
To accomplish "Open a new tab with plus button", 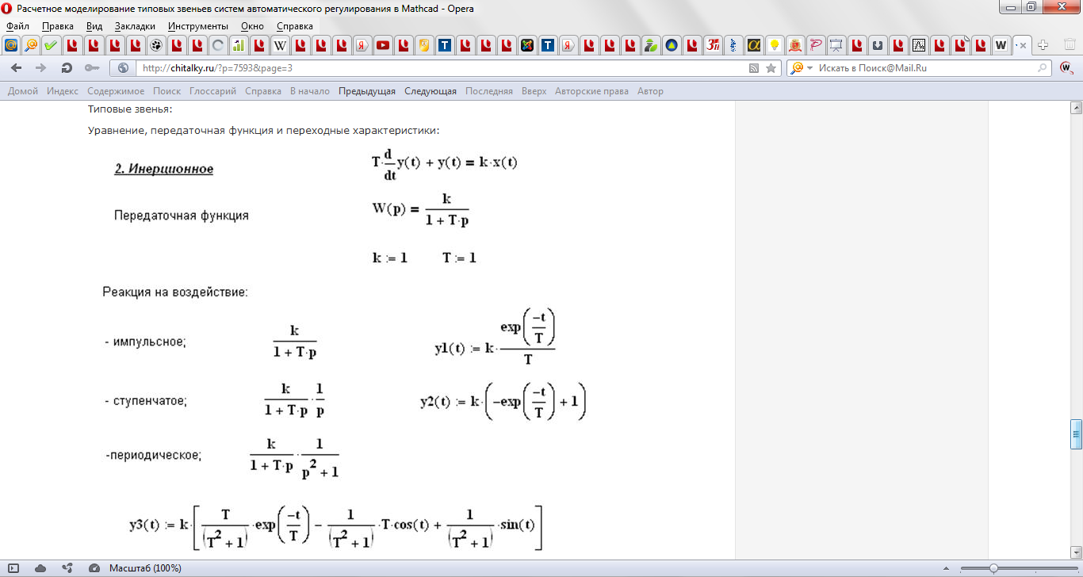I will click(x=1043, y=44).
